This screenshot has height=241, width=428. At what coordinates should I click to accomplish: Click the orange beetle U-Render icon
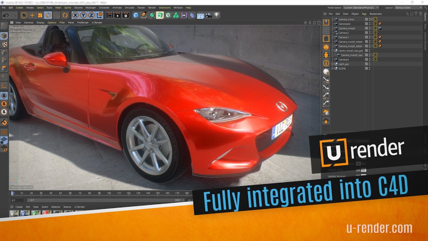326,55
